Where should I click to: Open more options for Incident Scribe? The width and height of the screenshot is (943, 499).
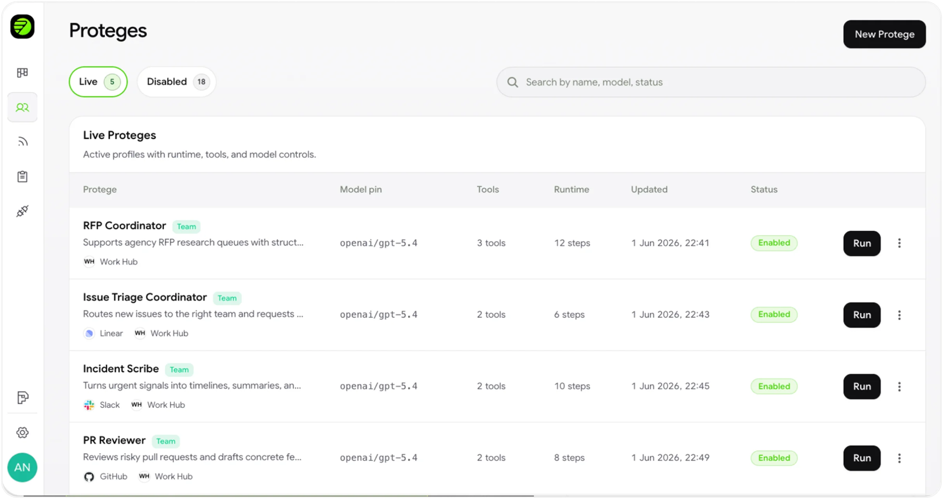point(899,386)
